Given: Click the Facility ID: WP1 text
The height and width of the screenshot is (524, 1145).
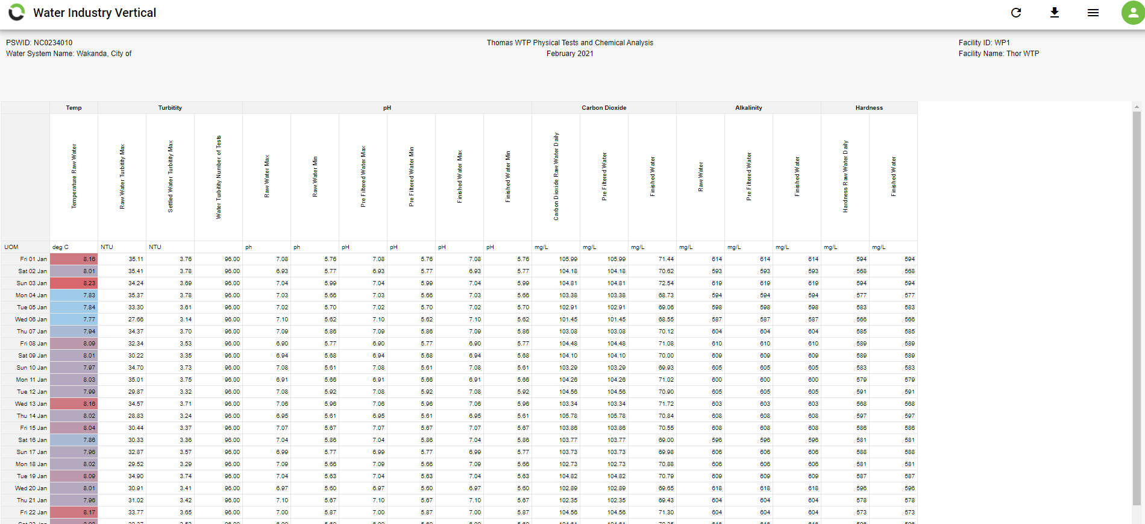Looking at the screenshot, I should (984, 43).
